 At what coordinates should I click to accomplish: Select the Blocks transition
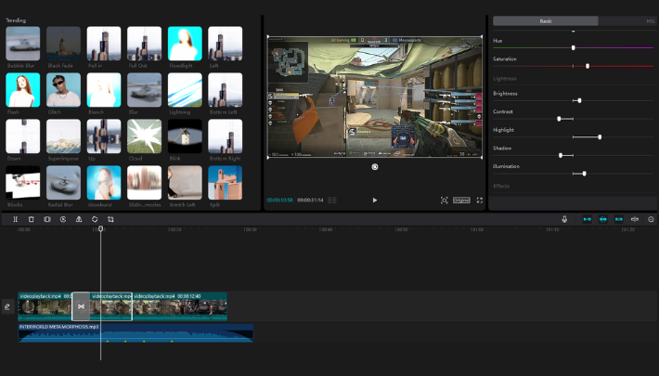click(x=23, y=183)
